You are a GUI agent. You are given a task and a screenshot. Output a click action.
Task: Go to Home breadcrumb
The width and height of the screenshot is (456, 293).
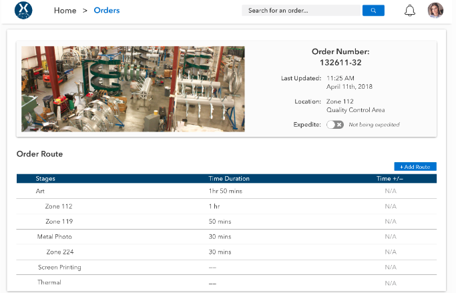point(65,11)
